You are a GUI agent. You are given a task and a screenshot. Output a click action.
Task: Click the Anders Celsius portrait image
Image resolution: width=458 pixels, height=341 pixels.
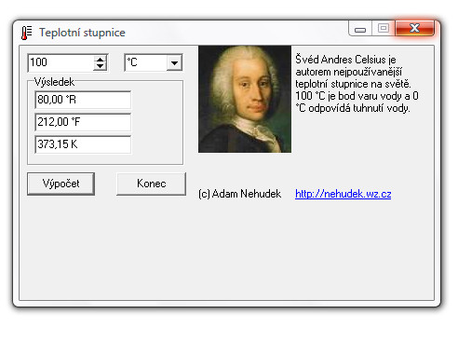point(245,99)
